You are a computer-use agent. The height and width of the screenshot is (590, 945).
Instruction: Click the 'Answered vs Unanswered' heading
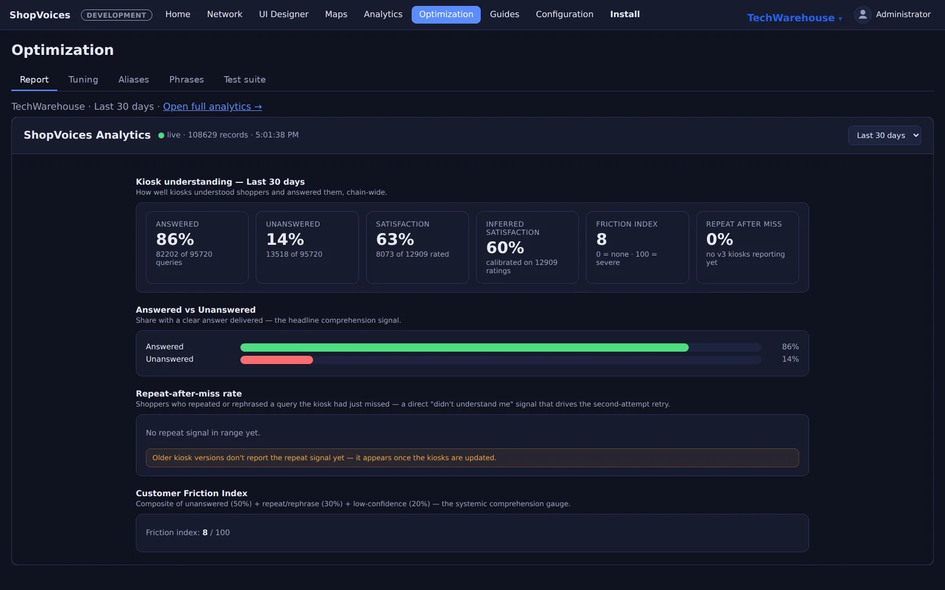point(195,310)
